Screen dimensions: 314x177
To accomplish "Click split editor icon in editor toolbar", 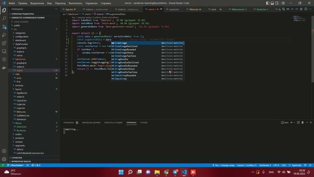I will tap(306, 9).
